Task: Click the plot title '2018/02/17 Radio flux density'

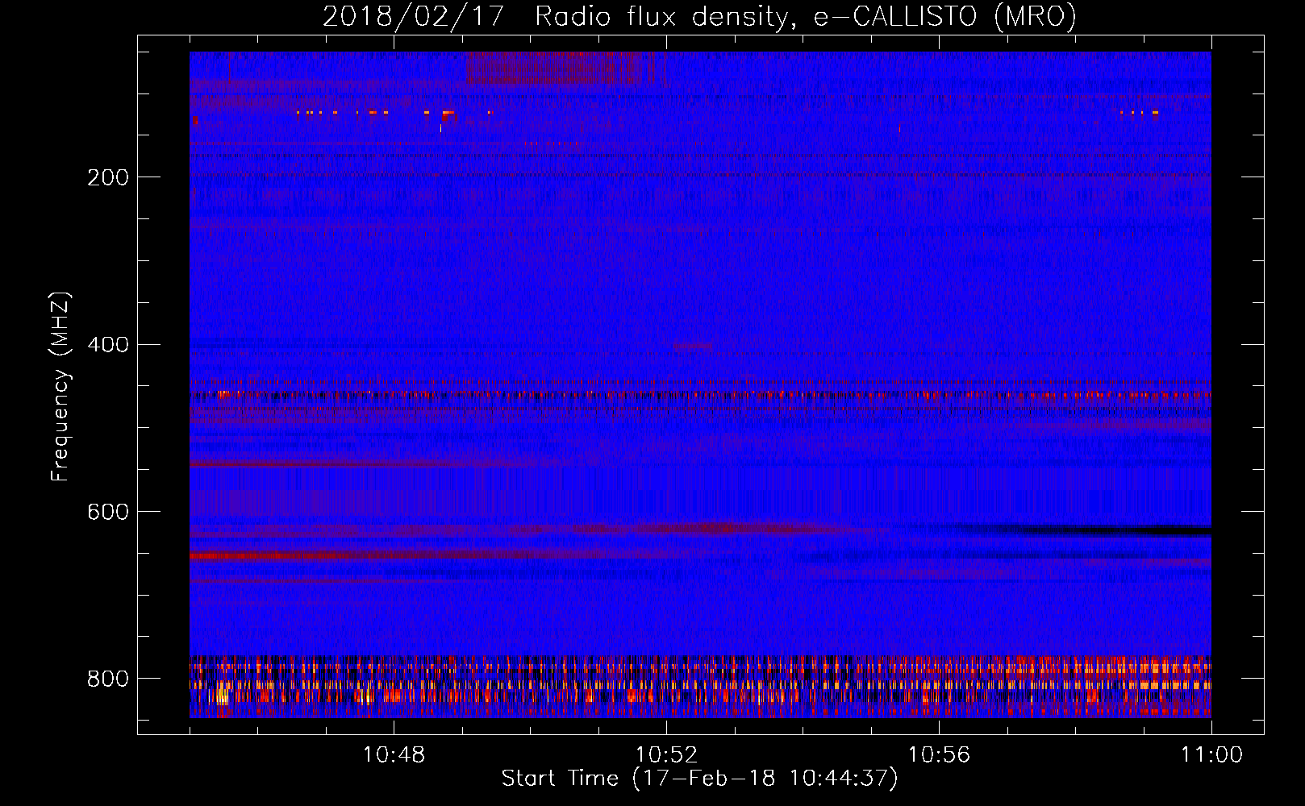Action: point(699,16)
